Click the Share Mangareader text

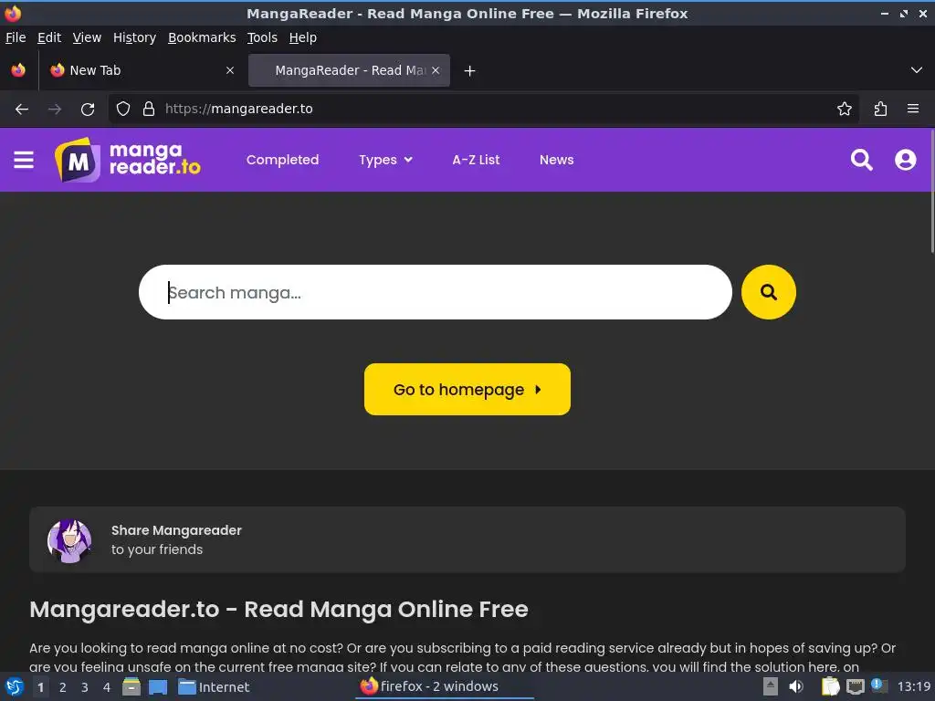[176, 530]
